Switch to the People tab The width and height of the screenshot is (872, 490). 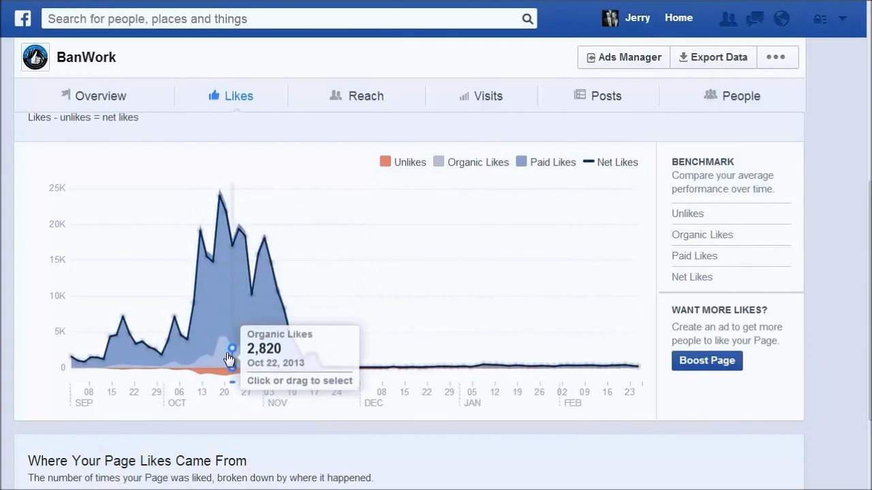[732, 96]
